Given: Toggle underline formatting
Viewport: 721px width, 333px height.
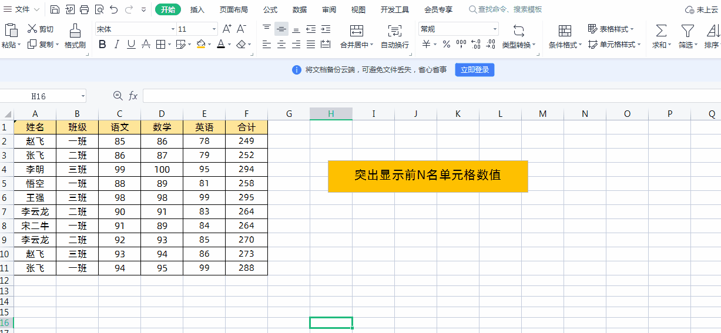Looking at the screenshot, I should [131, 44].
